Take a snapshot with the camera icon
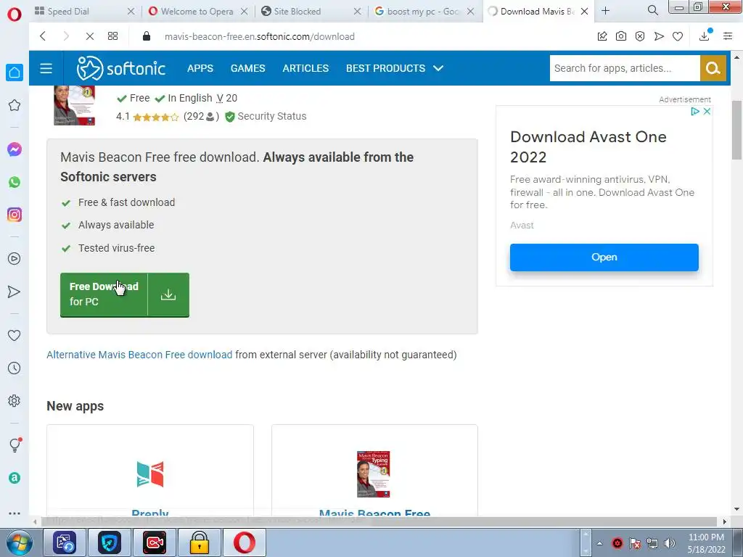743x557 pixels. pos(621,36)
